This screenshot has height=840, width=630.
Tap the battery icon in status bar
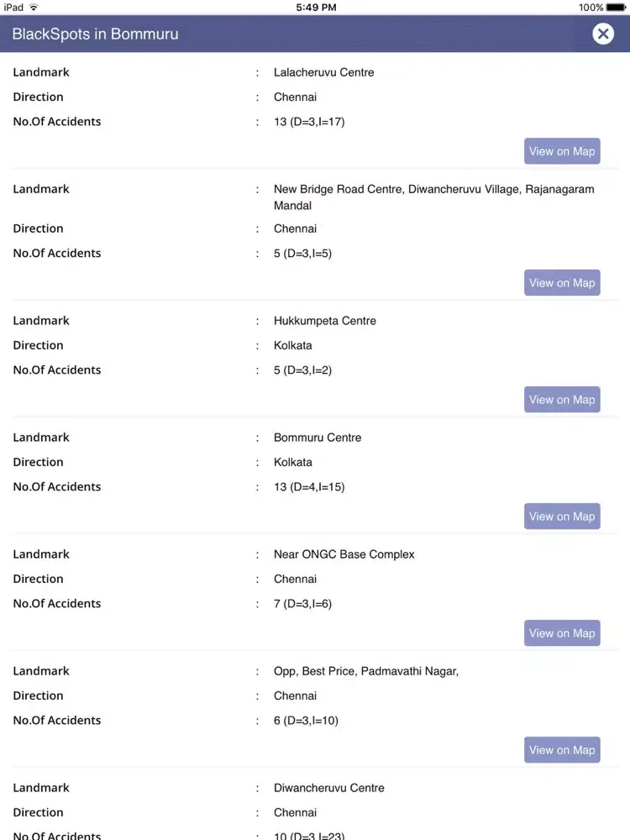616,8
